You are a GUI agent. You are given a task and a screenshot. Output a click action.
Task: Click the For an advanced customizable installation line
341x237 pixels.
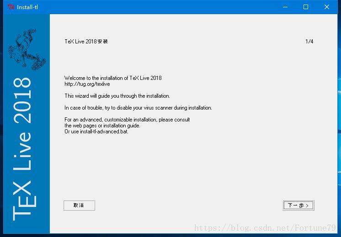pyautogui.click(x=127, y=120)
